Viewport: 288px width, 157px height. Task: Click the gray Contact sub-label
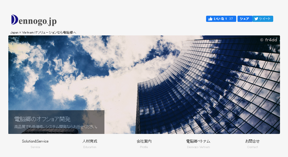[252, 147]
